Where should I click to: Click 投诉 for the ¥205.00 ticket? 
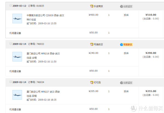point(126,91)
